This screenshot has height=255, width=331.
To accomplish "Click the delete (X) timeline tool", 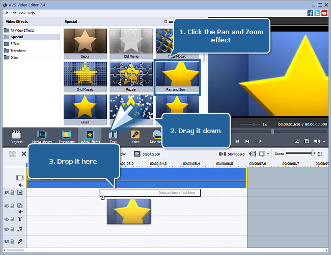I will pos(24,154).
